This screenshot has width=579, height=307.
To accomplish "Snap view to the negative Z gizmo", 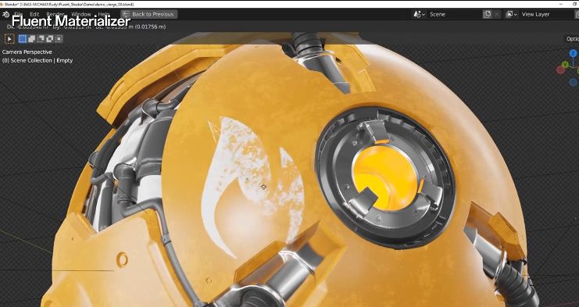I will (x=573, y=82).
